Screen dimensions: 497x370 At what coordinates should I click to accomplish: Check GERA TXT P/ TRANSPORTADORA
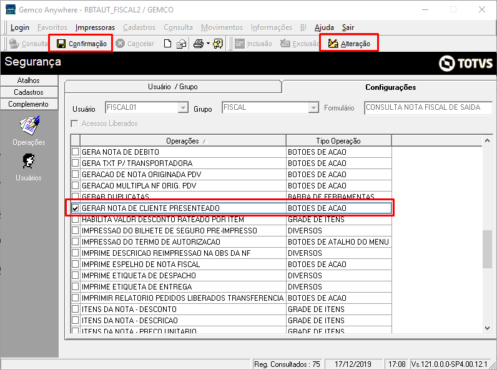point(75,163)
